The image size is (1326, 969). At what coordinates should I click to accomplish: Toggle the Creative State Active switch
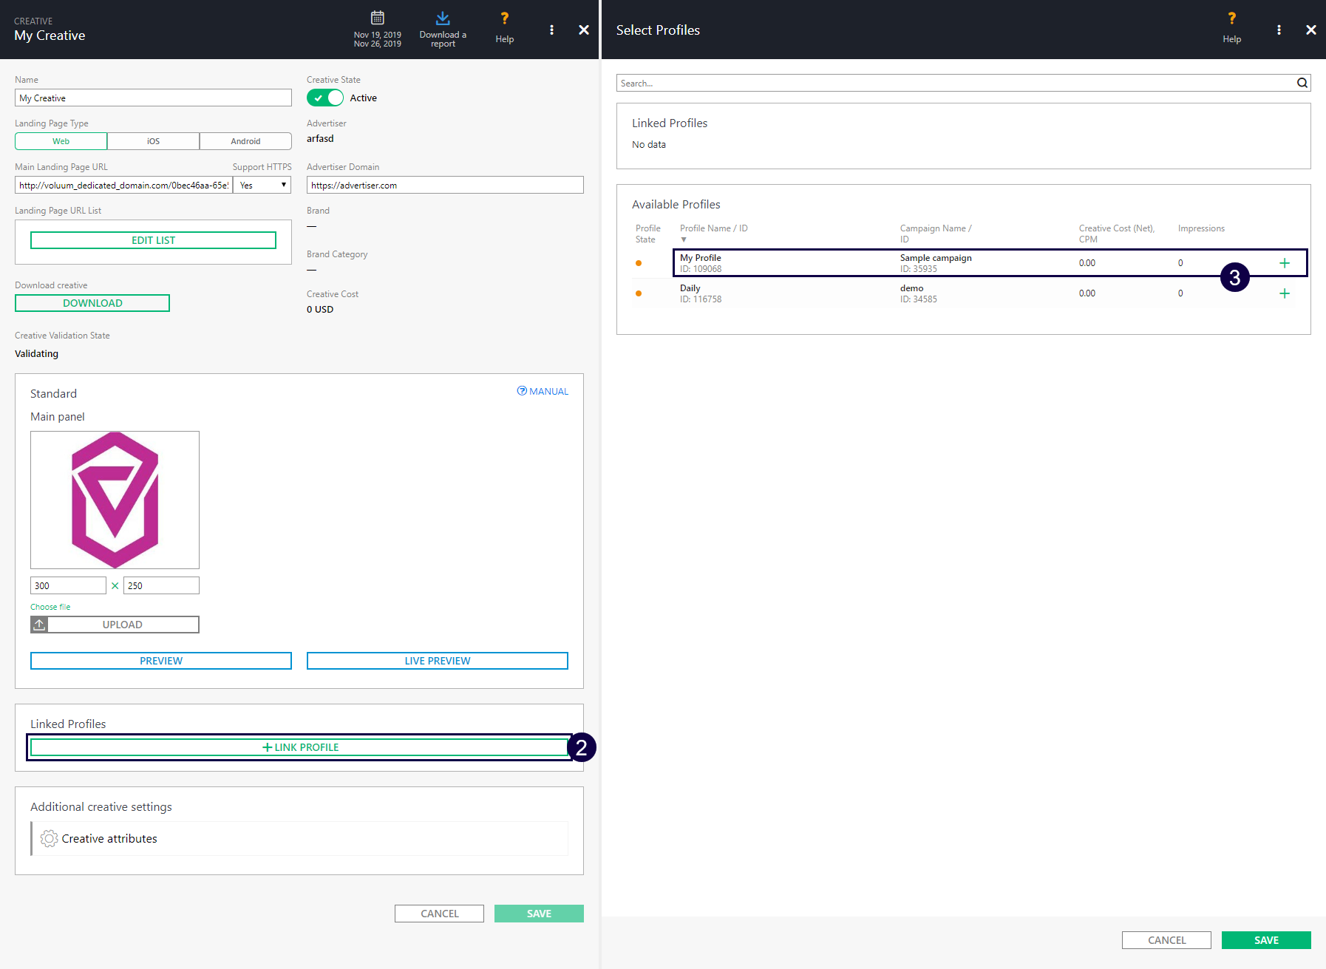click(x=325, y=98)
